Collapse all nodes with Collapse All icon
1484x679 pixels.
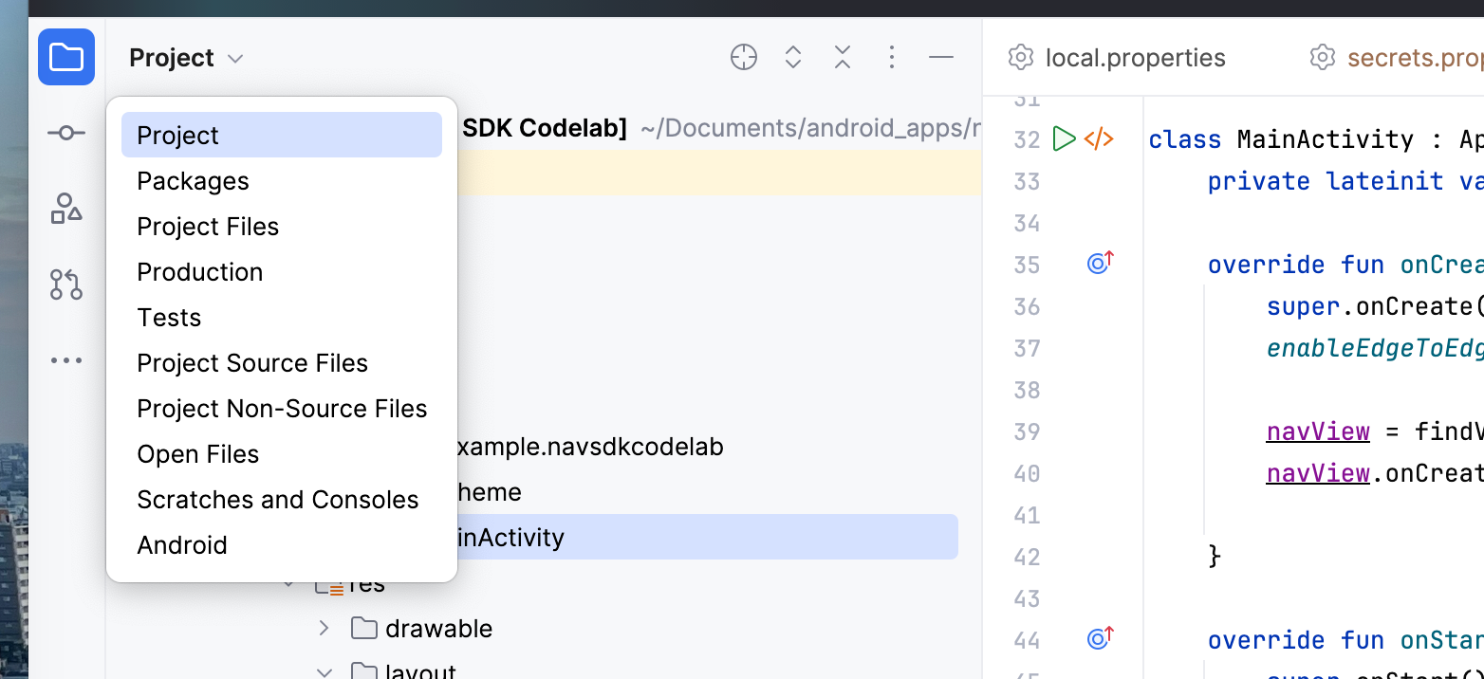[842, 57]
